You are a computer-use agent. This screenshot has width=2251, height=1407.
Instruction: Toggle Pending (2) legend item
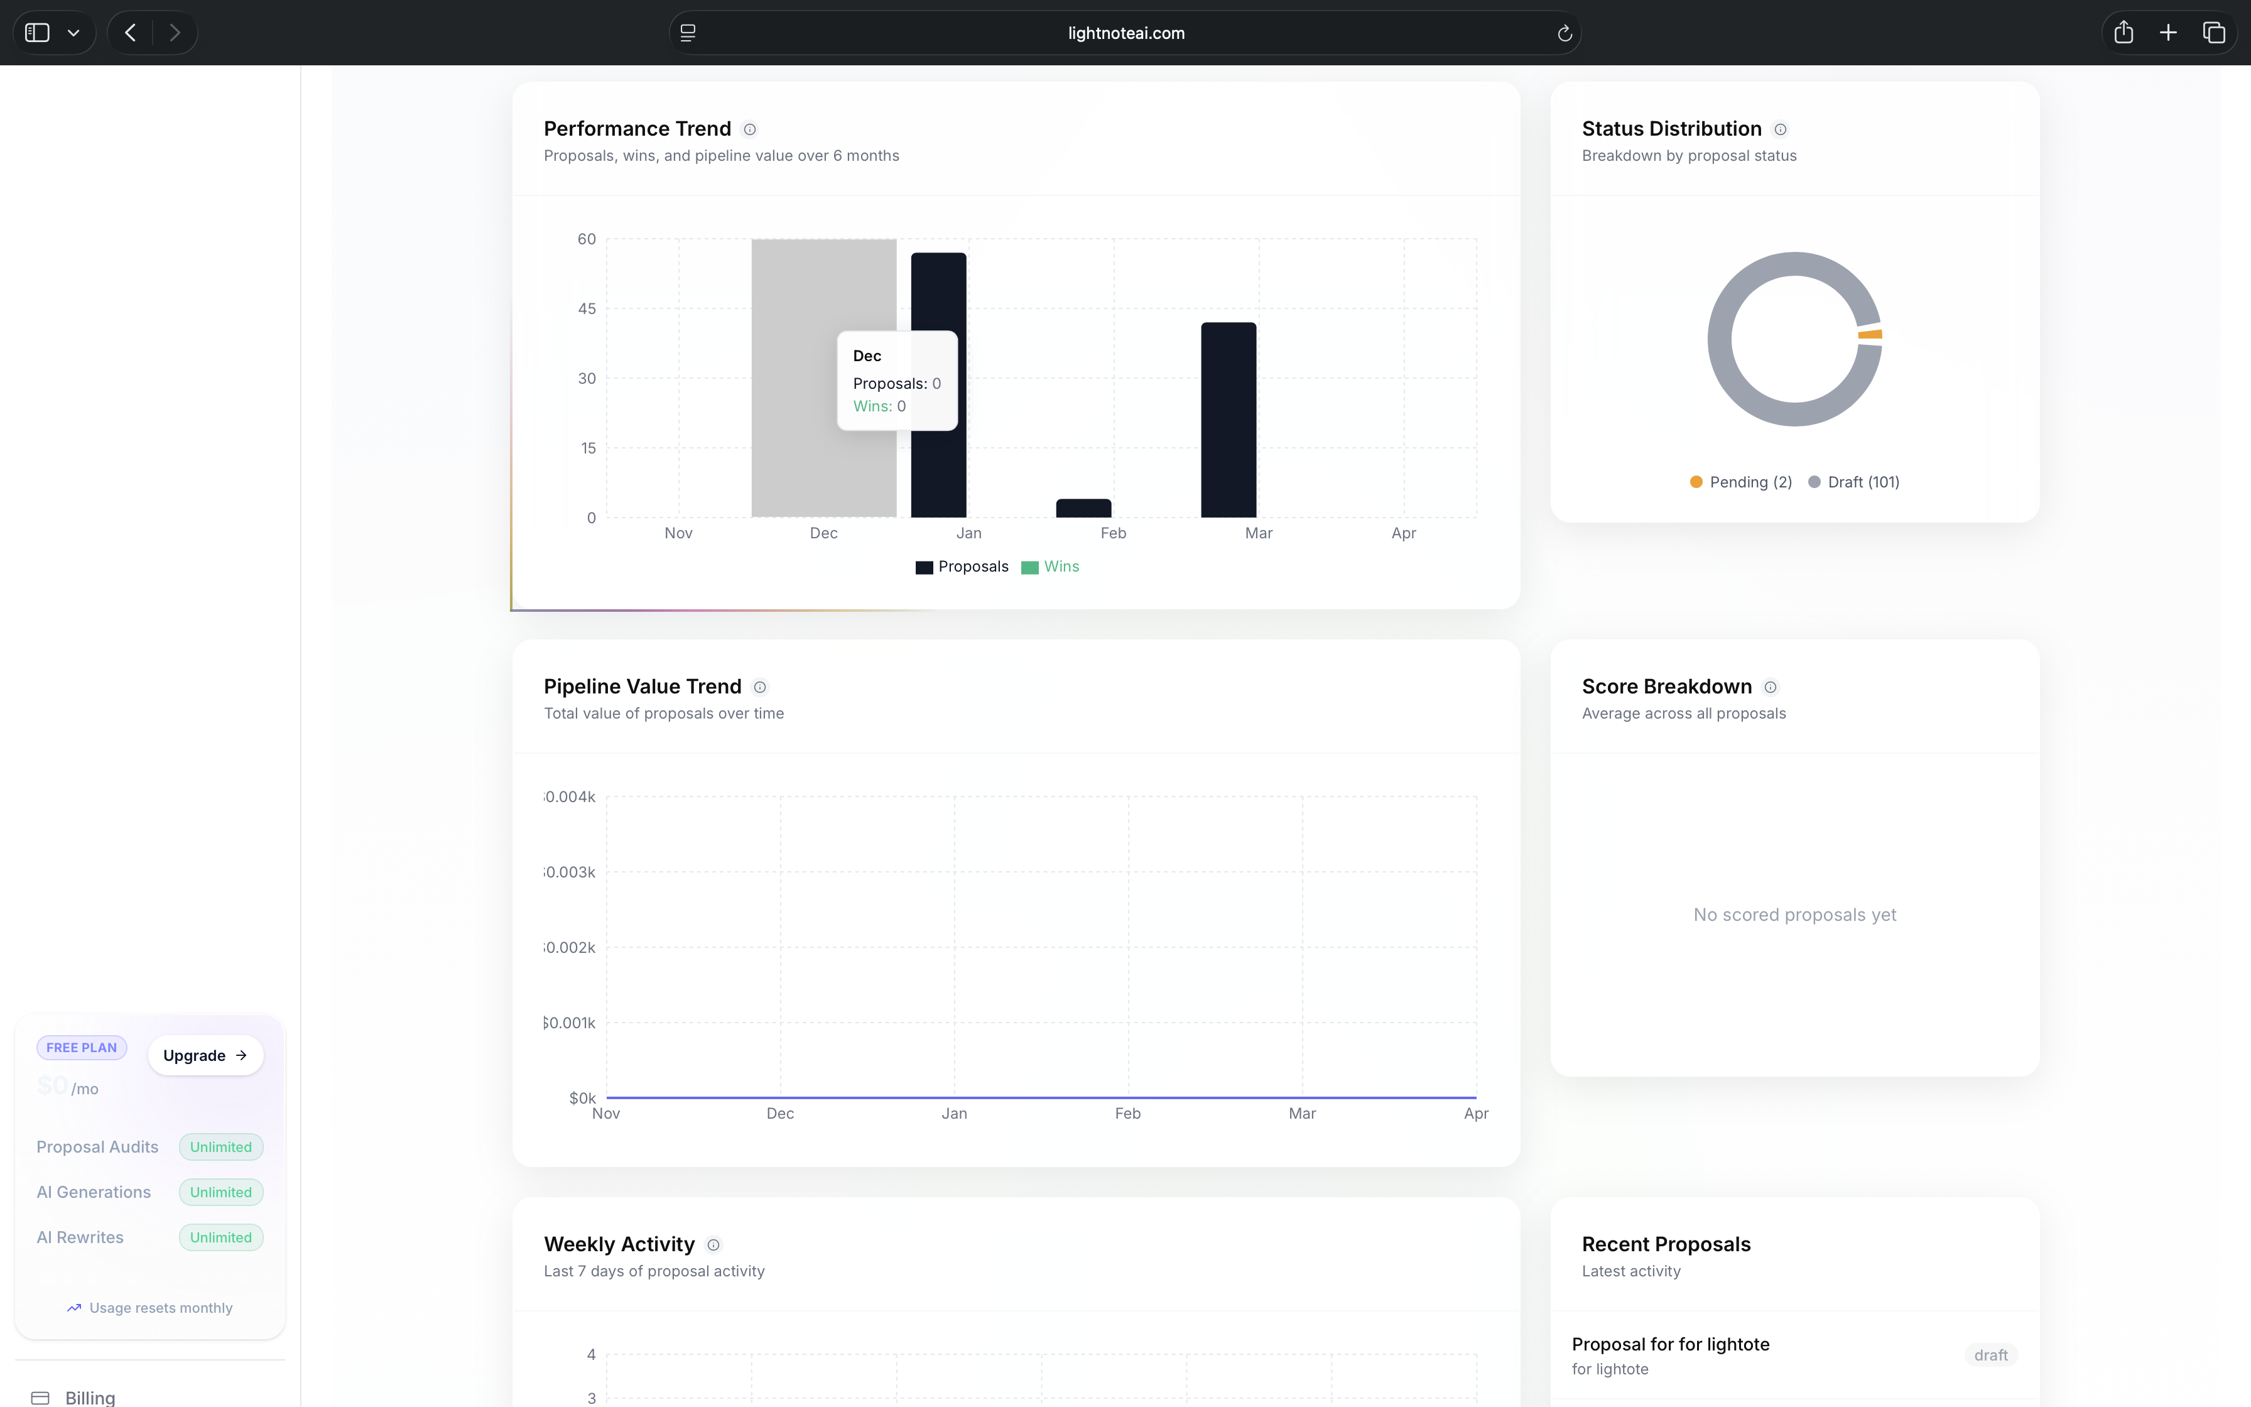(x=1740, y=482)
